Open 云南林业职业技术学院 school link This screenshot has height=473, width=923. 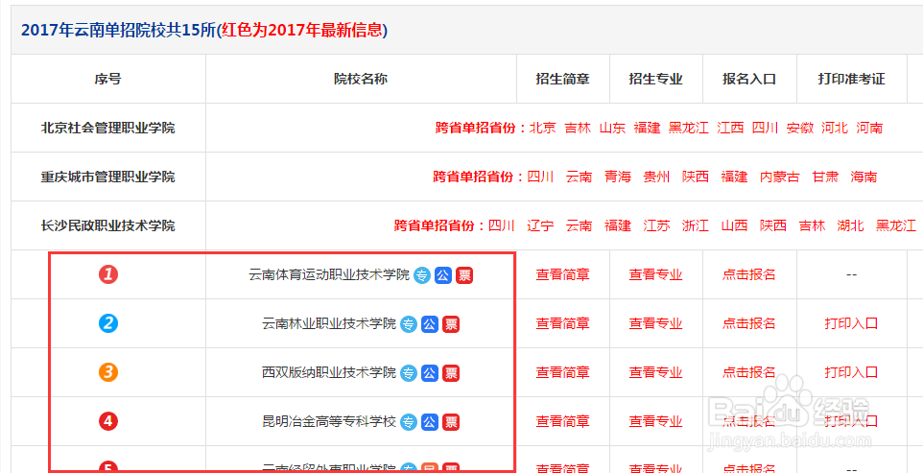pyautogui.click(x=329, y=323)
